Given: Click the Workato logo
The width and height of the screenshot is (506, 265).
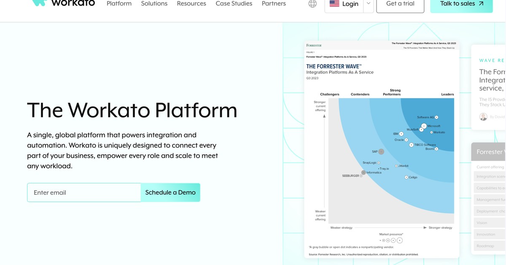Looking at the screenshot, I should pyautogui.click(x=64, y=3).
